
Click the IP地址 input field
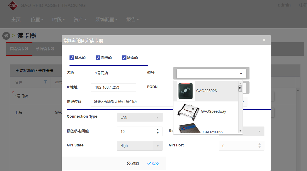(113, 87)
